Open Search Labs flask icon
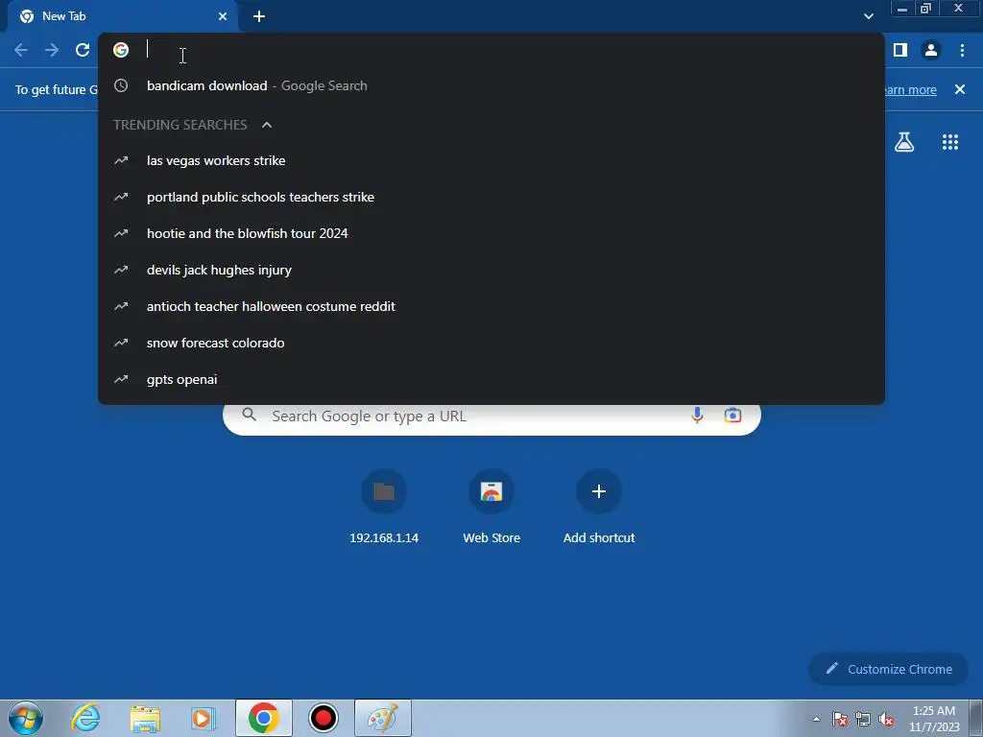 [904, 142]
